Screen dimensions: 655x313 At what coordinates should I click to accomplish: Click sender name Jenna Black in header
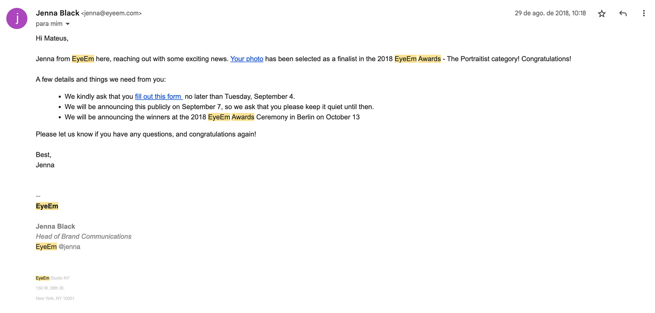tap(57, 13)
